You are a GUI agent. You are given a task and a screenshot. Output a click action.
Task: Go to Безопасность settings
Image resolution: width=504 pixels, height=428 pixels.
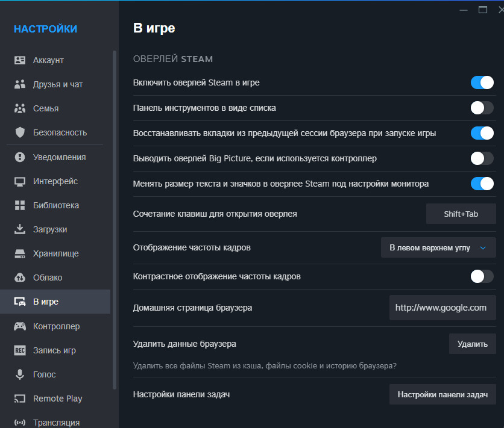coord(55,132)
